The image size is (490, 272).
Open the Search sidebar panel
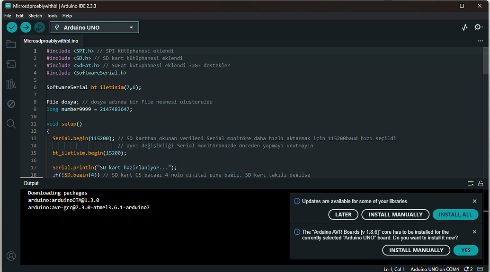coord(11,124)
